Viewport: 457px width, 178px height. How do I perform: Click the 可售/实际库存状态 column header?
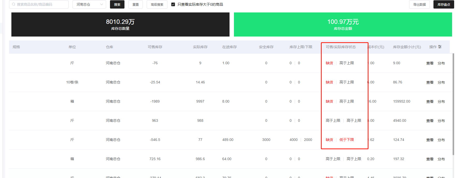[x=341, y=47]
